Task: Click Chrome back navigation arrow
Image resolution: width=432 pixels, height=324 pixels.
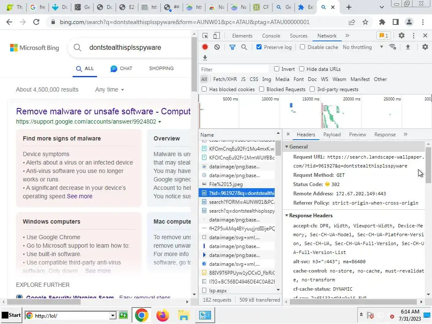Action: pyautogui.click(x=9, y=22)
